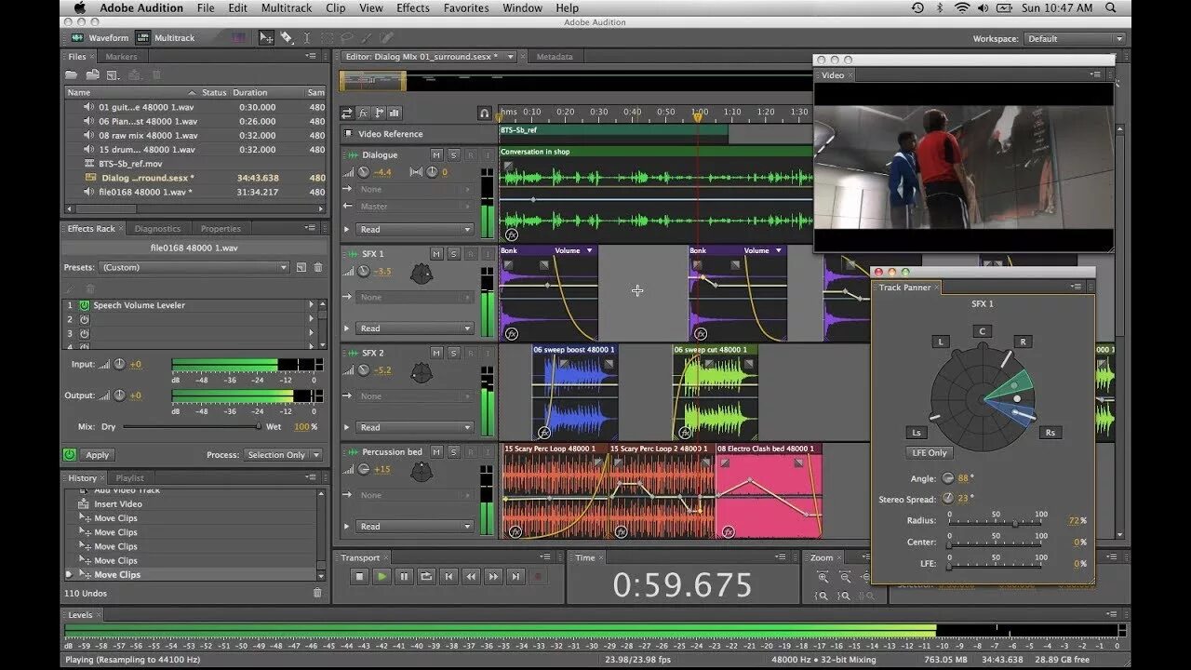Open Percussion bed Read automation dropdown

(416, 526)
